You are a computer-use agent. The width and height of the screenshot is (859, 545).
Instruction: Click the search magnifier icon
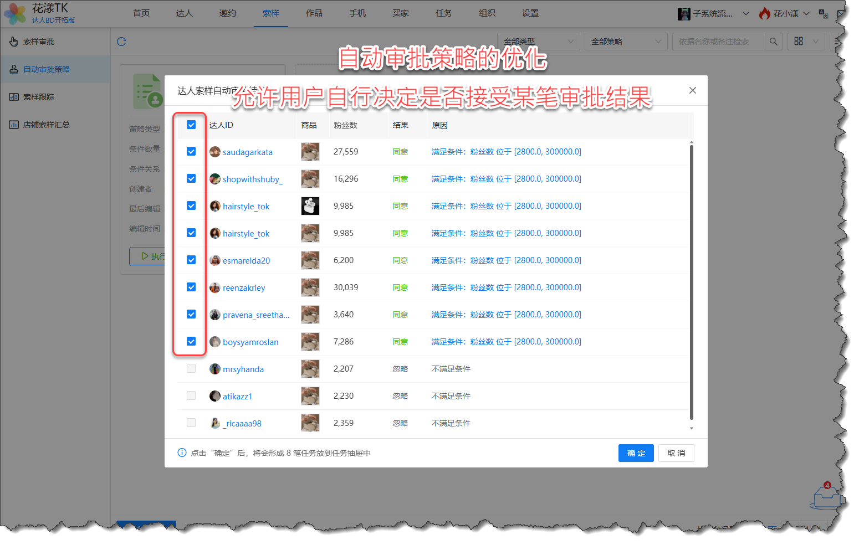(773, 42)
